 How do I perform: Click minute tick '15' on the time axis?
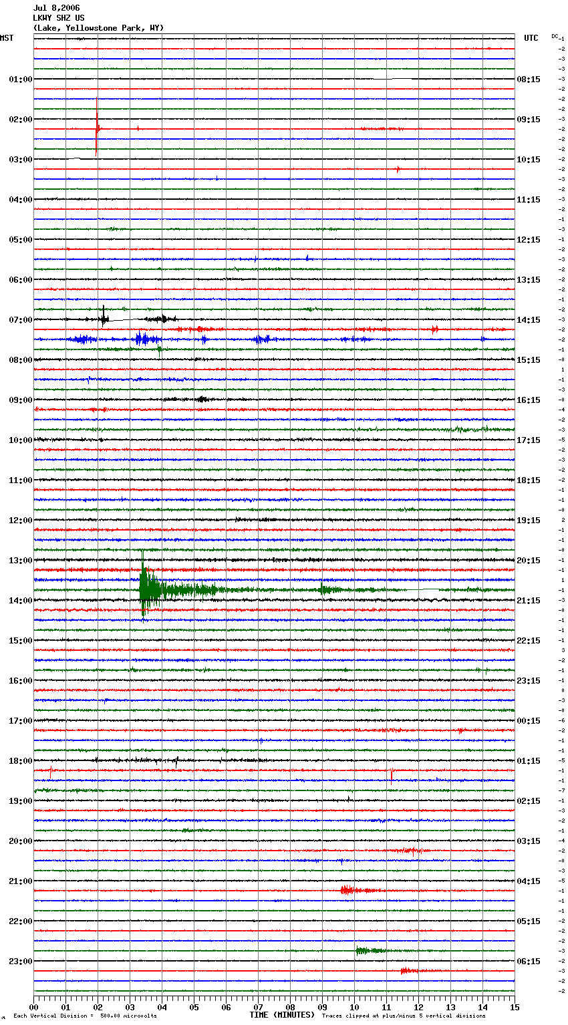click(x=515, y=1007)
